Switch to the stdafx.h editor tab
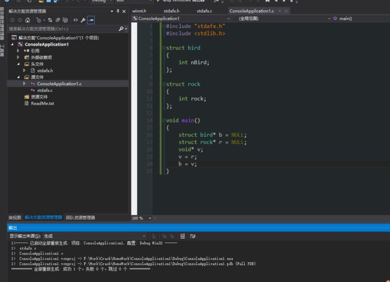390x282 pixels. click(172, 11)
